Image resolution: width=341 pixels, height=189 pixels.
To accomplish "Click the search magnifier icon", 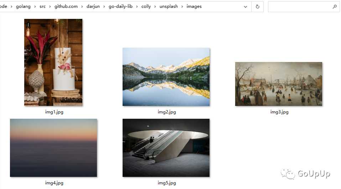I will (x=334, y=6).
